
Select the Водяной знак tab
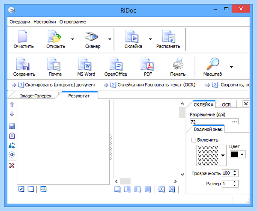point(208,129)
